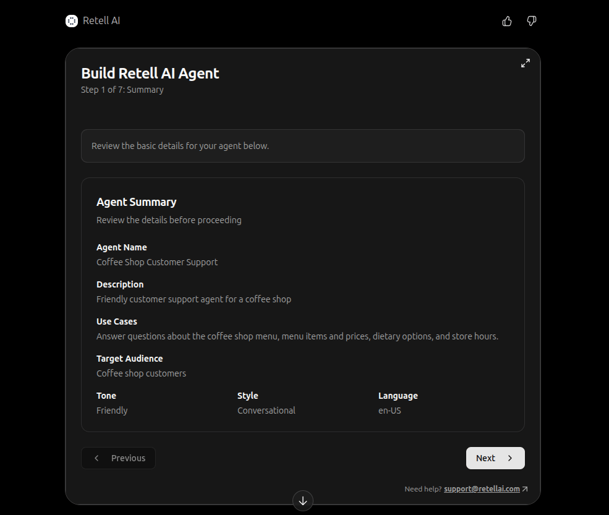Click the Target Audience label
Viewport: 609px width, 515px height.
130,359
